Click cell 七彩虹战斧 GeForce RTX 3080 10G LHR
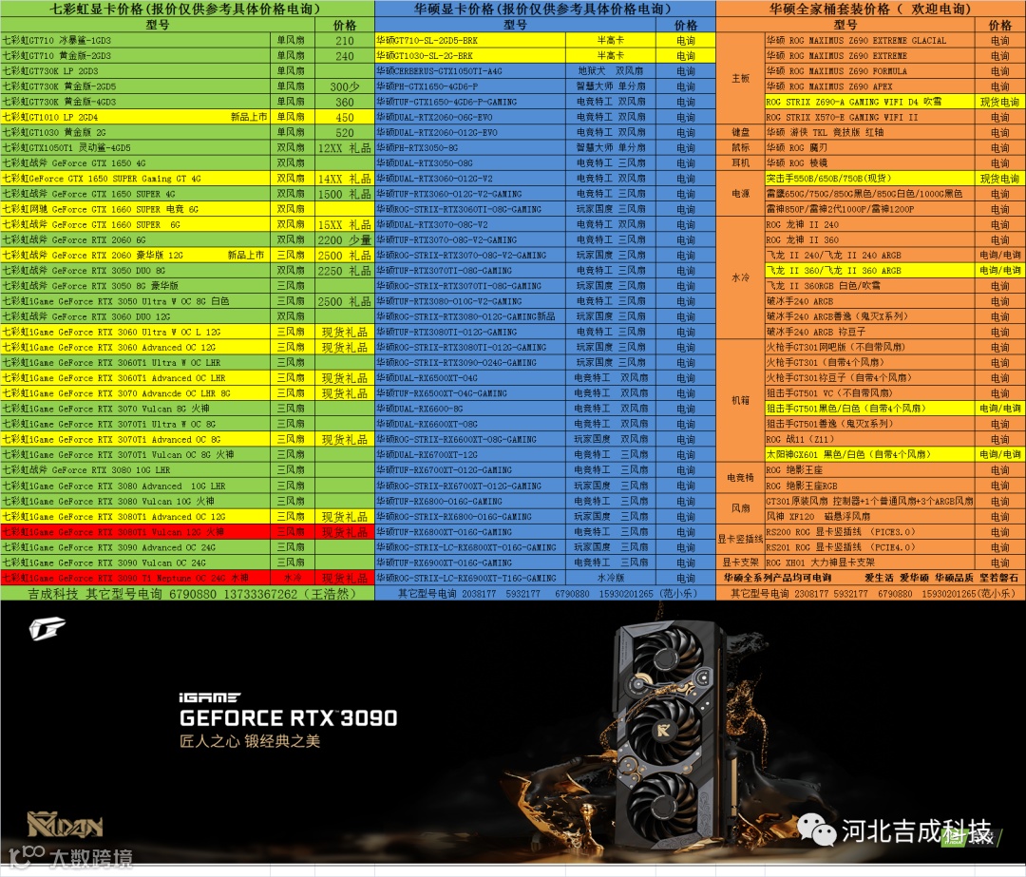The image size is (1026, 877). click(136, 470)
